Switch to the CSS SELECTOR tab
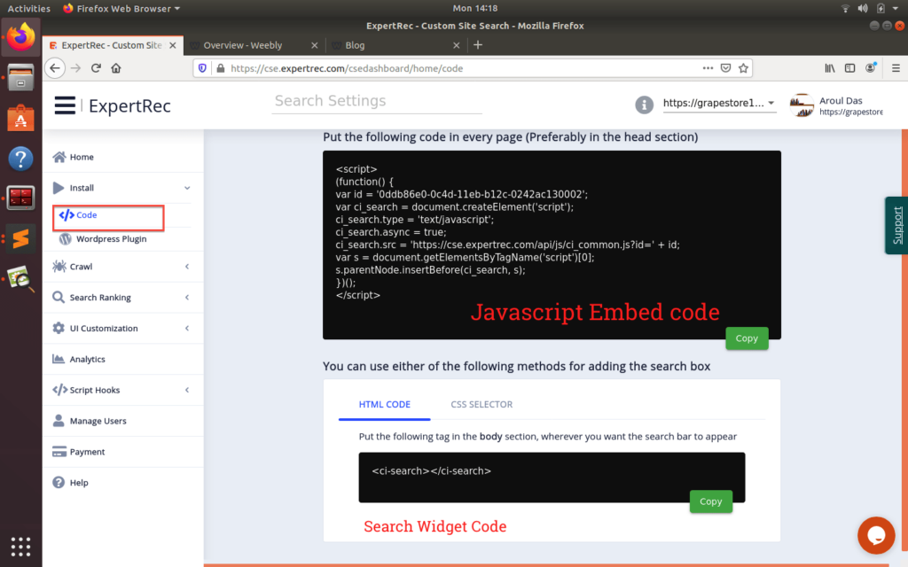 click(x=481, y=404)
